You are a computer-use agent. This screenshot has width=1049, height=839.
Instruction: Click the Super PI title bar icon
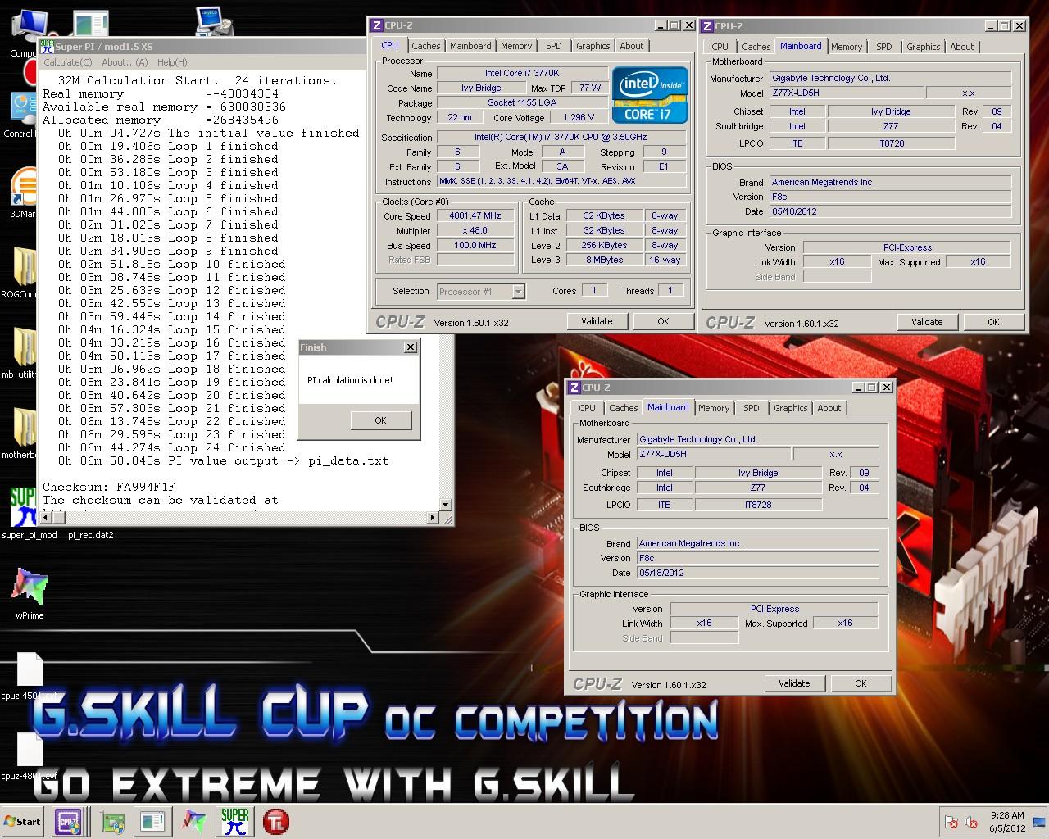point(48,46)
